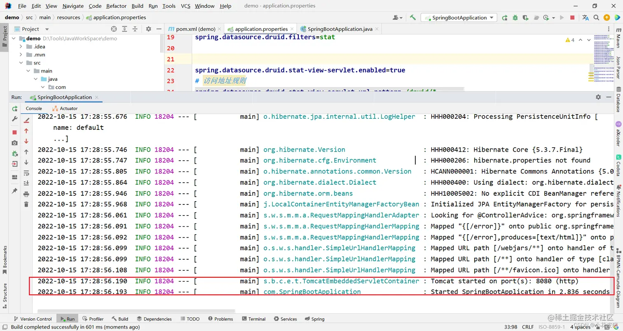The image size is (623, 331).
Task: Collapse the src folder
Action: [x=21, y=63]
